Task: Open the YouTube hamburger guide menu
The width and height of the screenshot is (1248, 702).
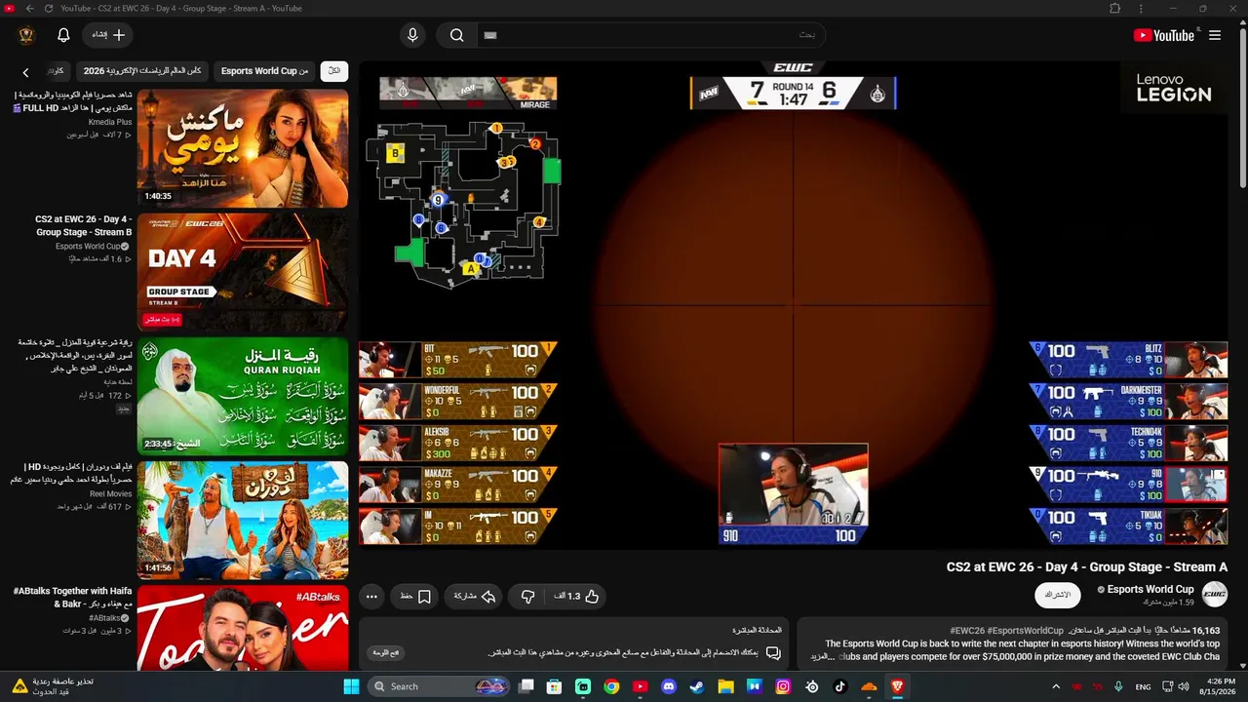Action: point(1215,35)
